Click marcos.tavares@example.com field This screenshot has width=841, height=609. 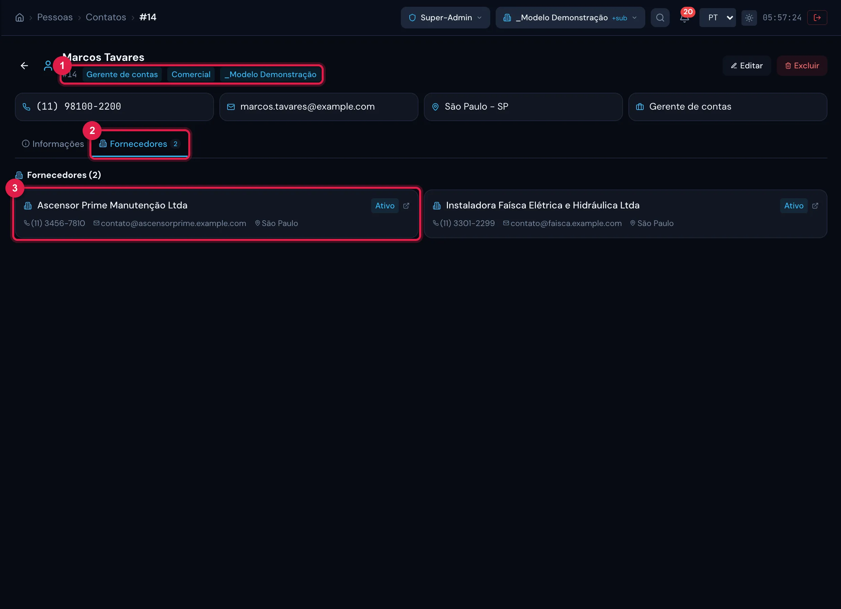319,107
